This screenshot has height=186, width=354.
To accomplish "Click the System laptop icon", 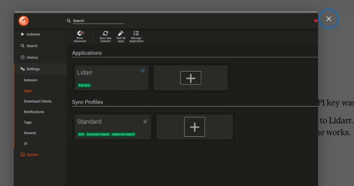I will [x=23, y=154].
